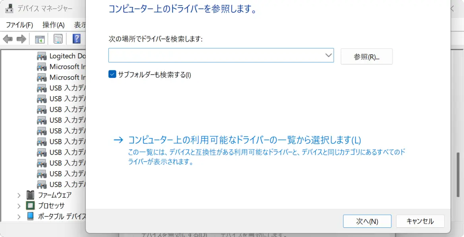Open the 操作(A) menu
The width and height of the screenshot is (464, 237).
[53, 25]
